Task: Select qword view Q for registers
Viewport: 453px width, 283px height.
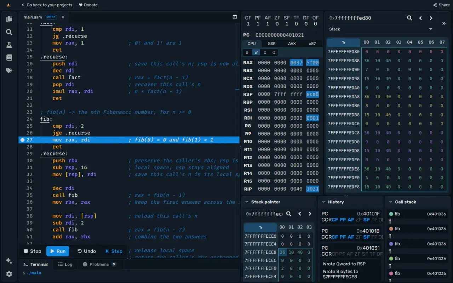Action: point(274,52)
